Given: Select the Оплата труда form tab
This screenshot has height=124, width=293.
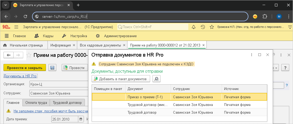Looking at the screenshot, I should 36,102.
